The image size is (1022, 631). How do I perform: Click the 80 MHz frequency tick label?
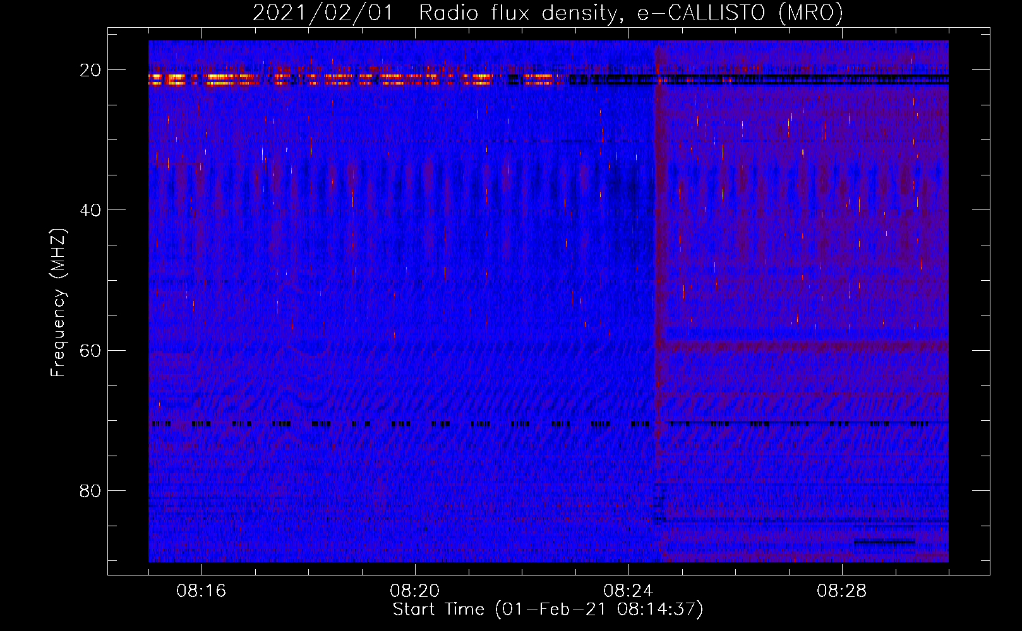coord(90,490)
